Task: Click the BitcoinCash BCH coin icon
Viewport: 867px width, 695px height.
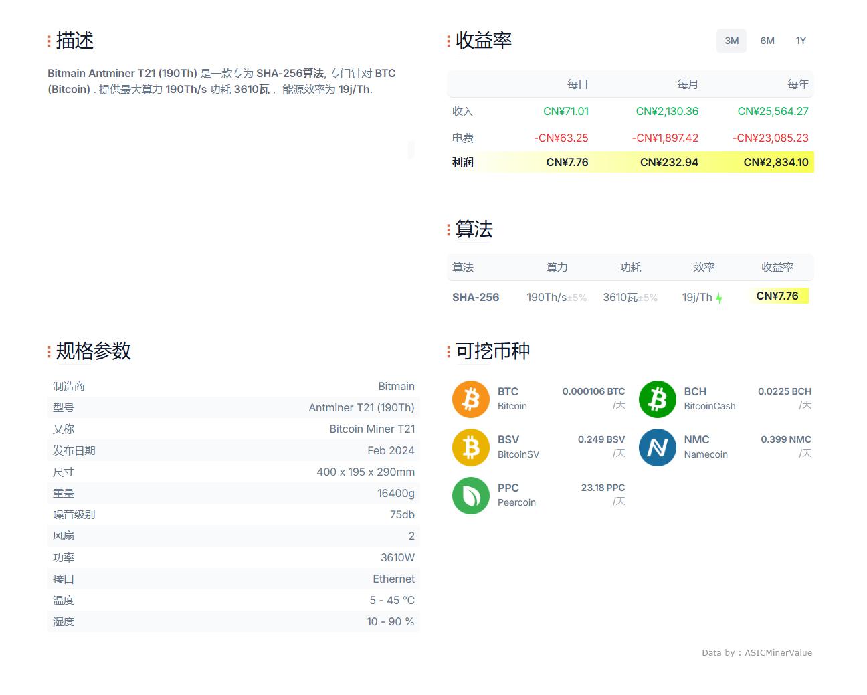Action: tap(658, 399)
